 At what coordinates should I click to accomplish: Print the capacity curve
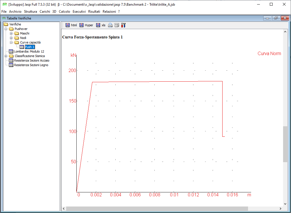(x=110, y=25)
